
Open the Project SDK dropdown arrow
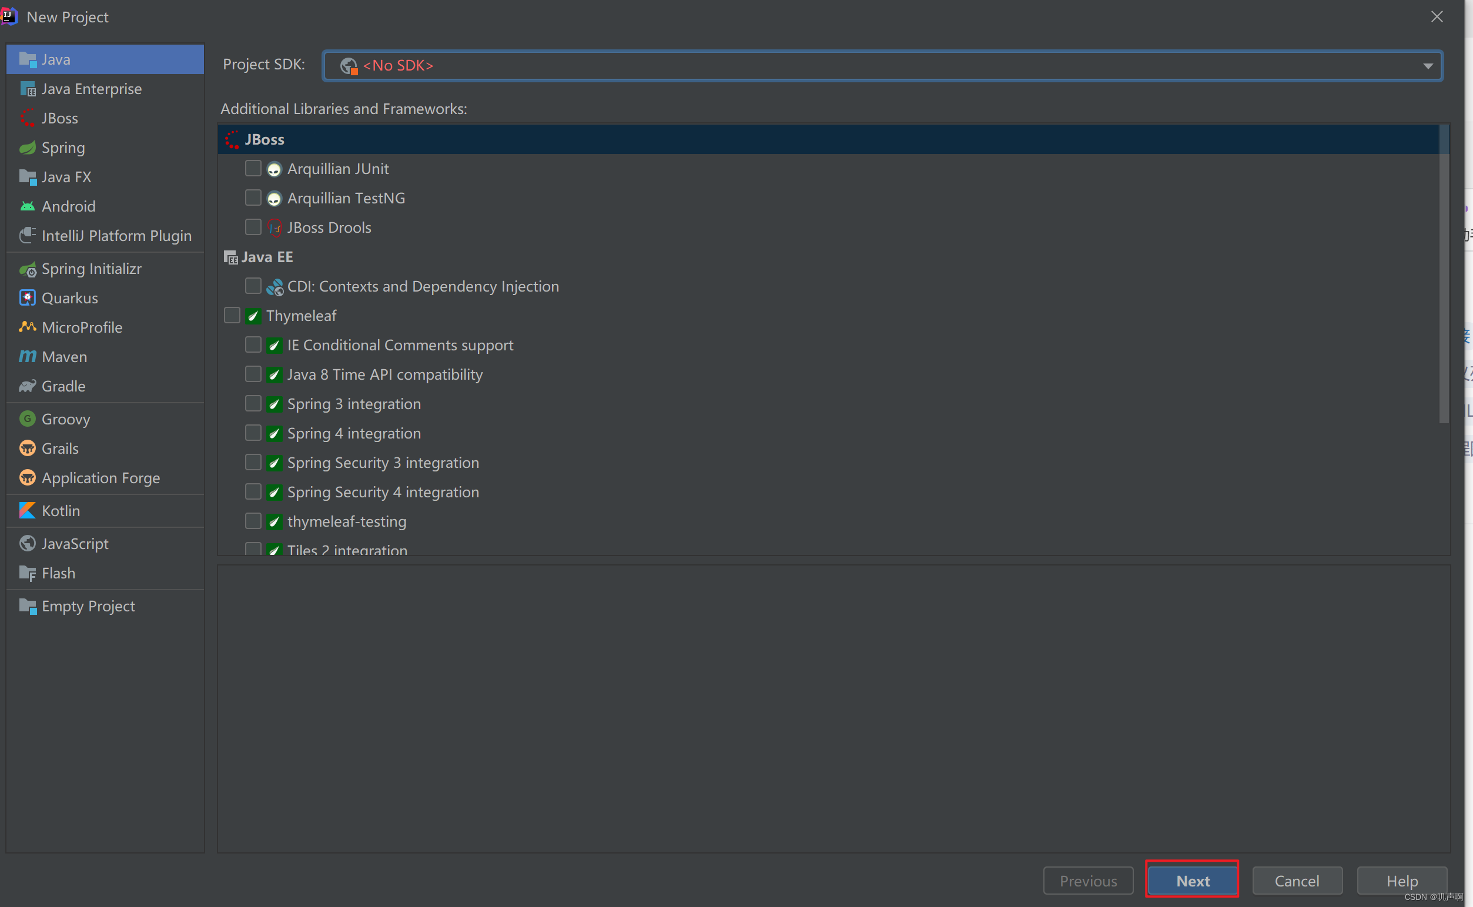tap(1428, 66)
